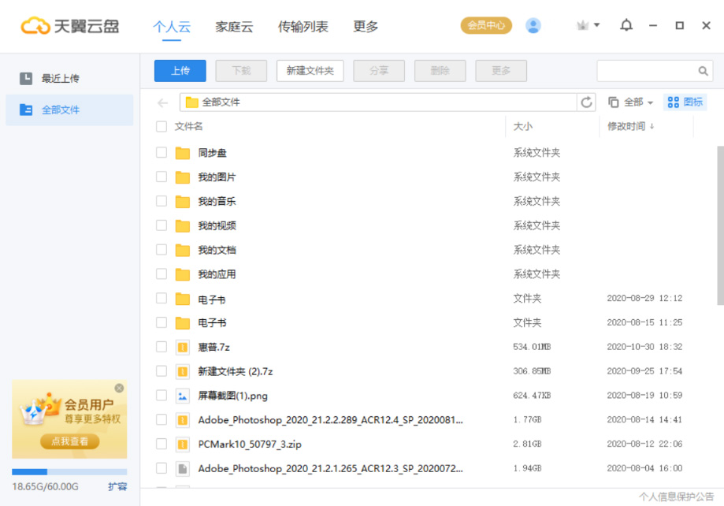
Task: Click the refresh icon beside path bar
Action: (587, 102)
